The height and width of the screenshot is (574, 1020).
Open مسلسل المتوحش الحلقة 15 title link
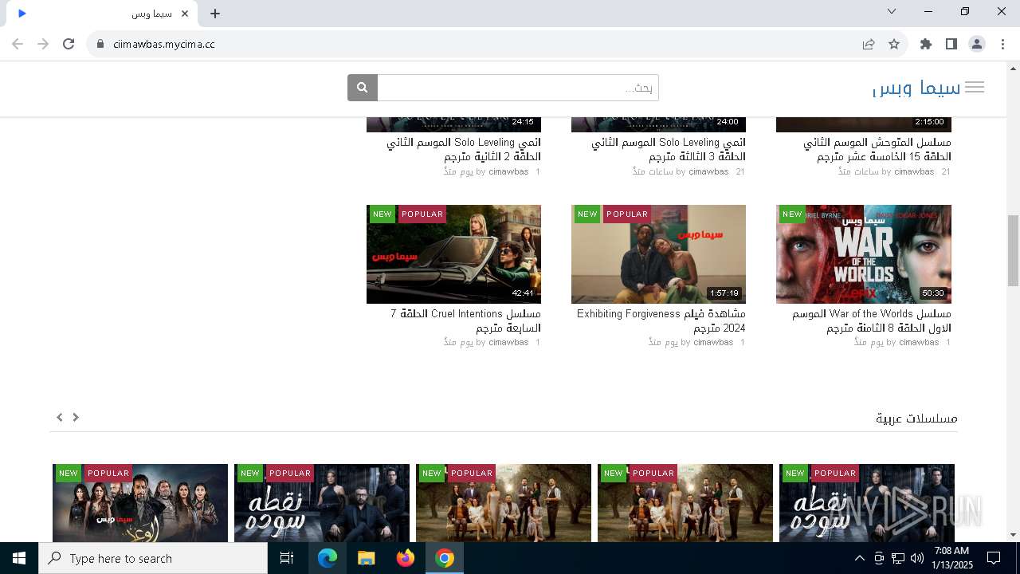pos(877,149)
